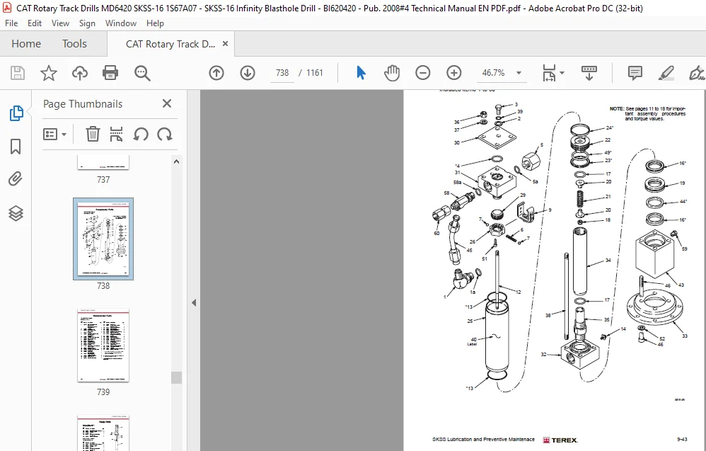Click the total page count 1161
Screen dimensions: 706x451
(314, 72)
